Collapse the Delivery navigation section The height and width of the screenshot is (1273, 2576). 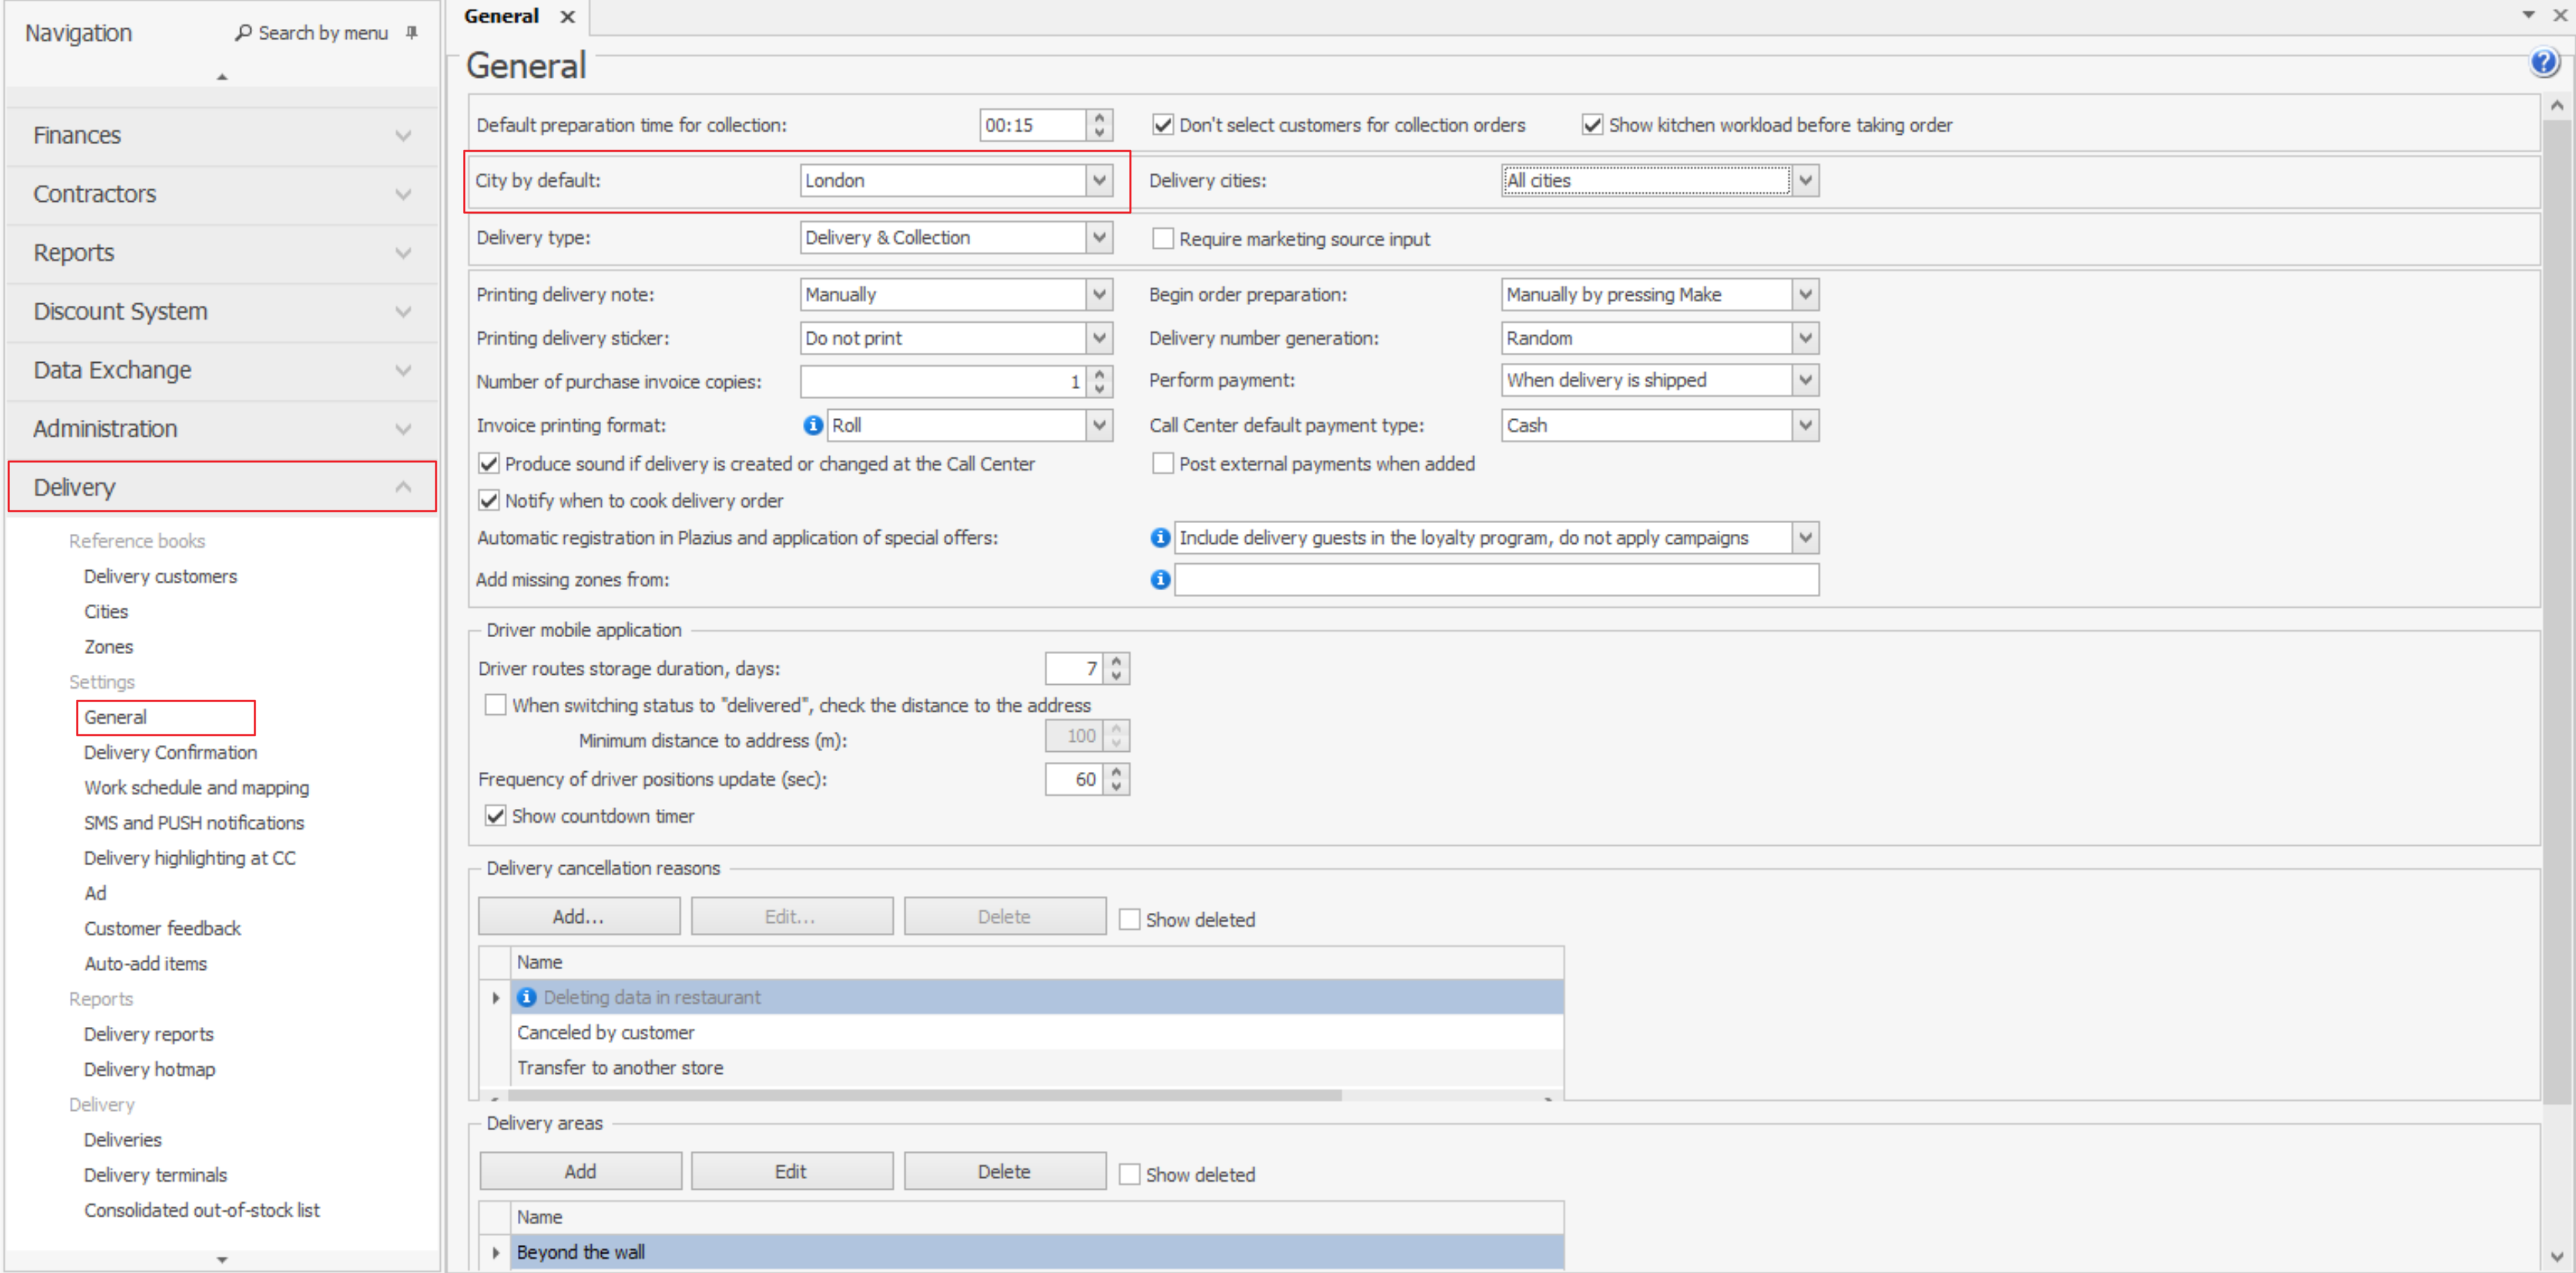[x=403, y=487]
